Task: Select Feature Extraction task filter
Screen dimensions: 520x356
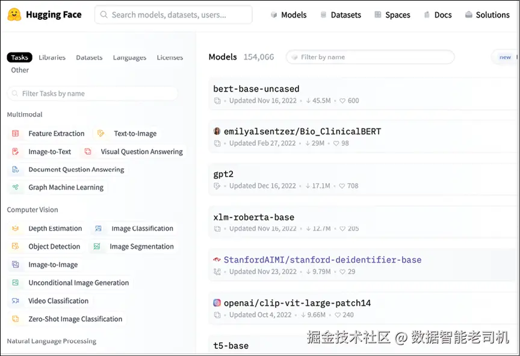Action: pyautogui.click(x=48, y=133)
